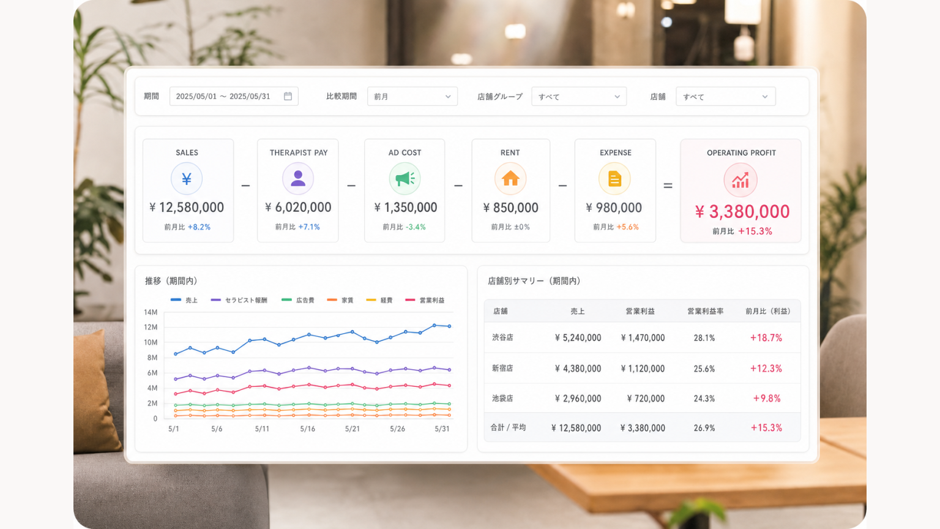The width and height of the screenshot is (940, 529).
Task: Sort table by 売上 column header
Action: 578,311
